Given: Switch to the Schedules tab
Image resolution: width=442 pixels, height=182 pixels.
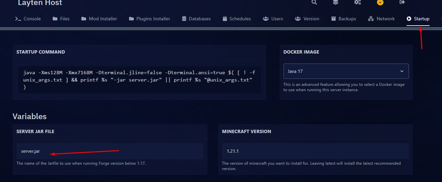Looking at the screenshot, I should [x=237, y=19].
